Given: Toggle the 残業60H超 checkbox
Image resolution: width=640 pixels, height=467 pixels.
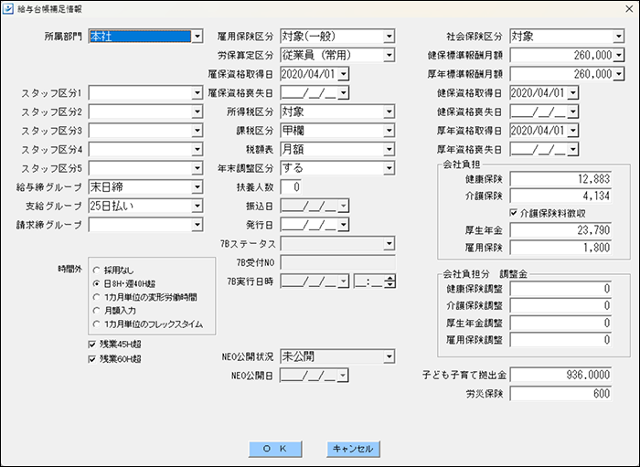Looking at the screenshot, I should pyautogui.click(x=92, y=359).
